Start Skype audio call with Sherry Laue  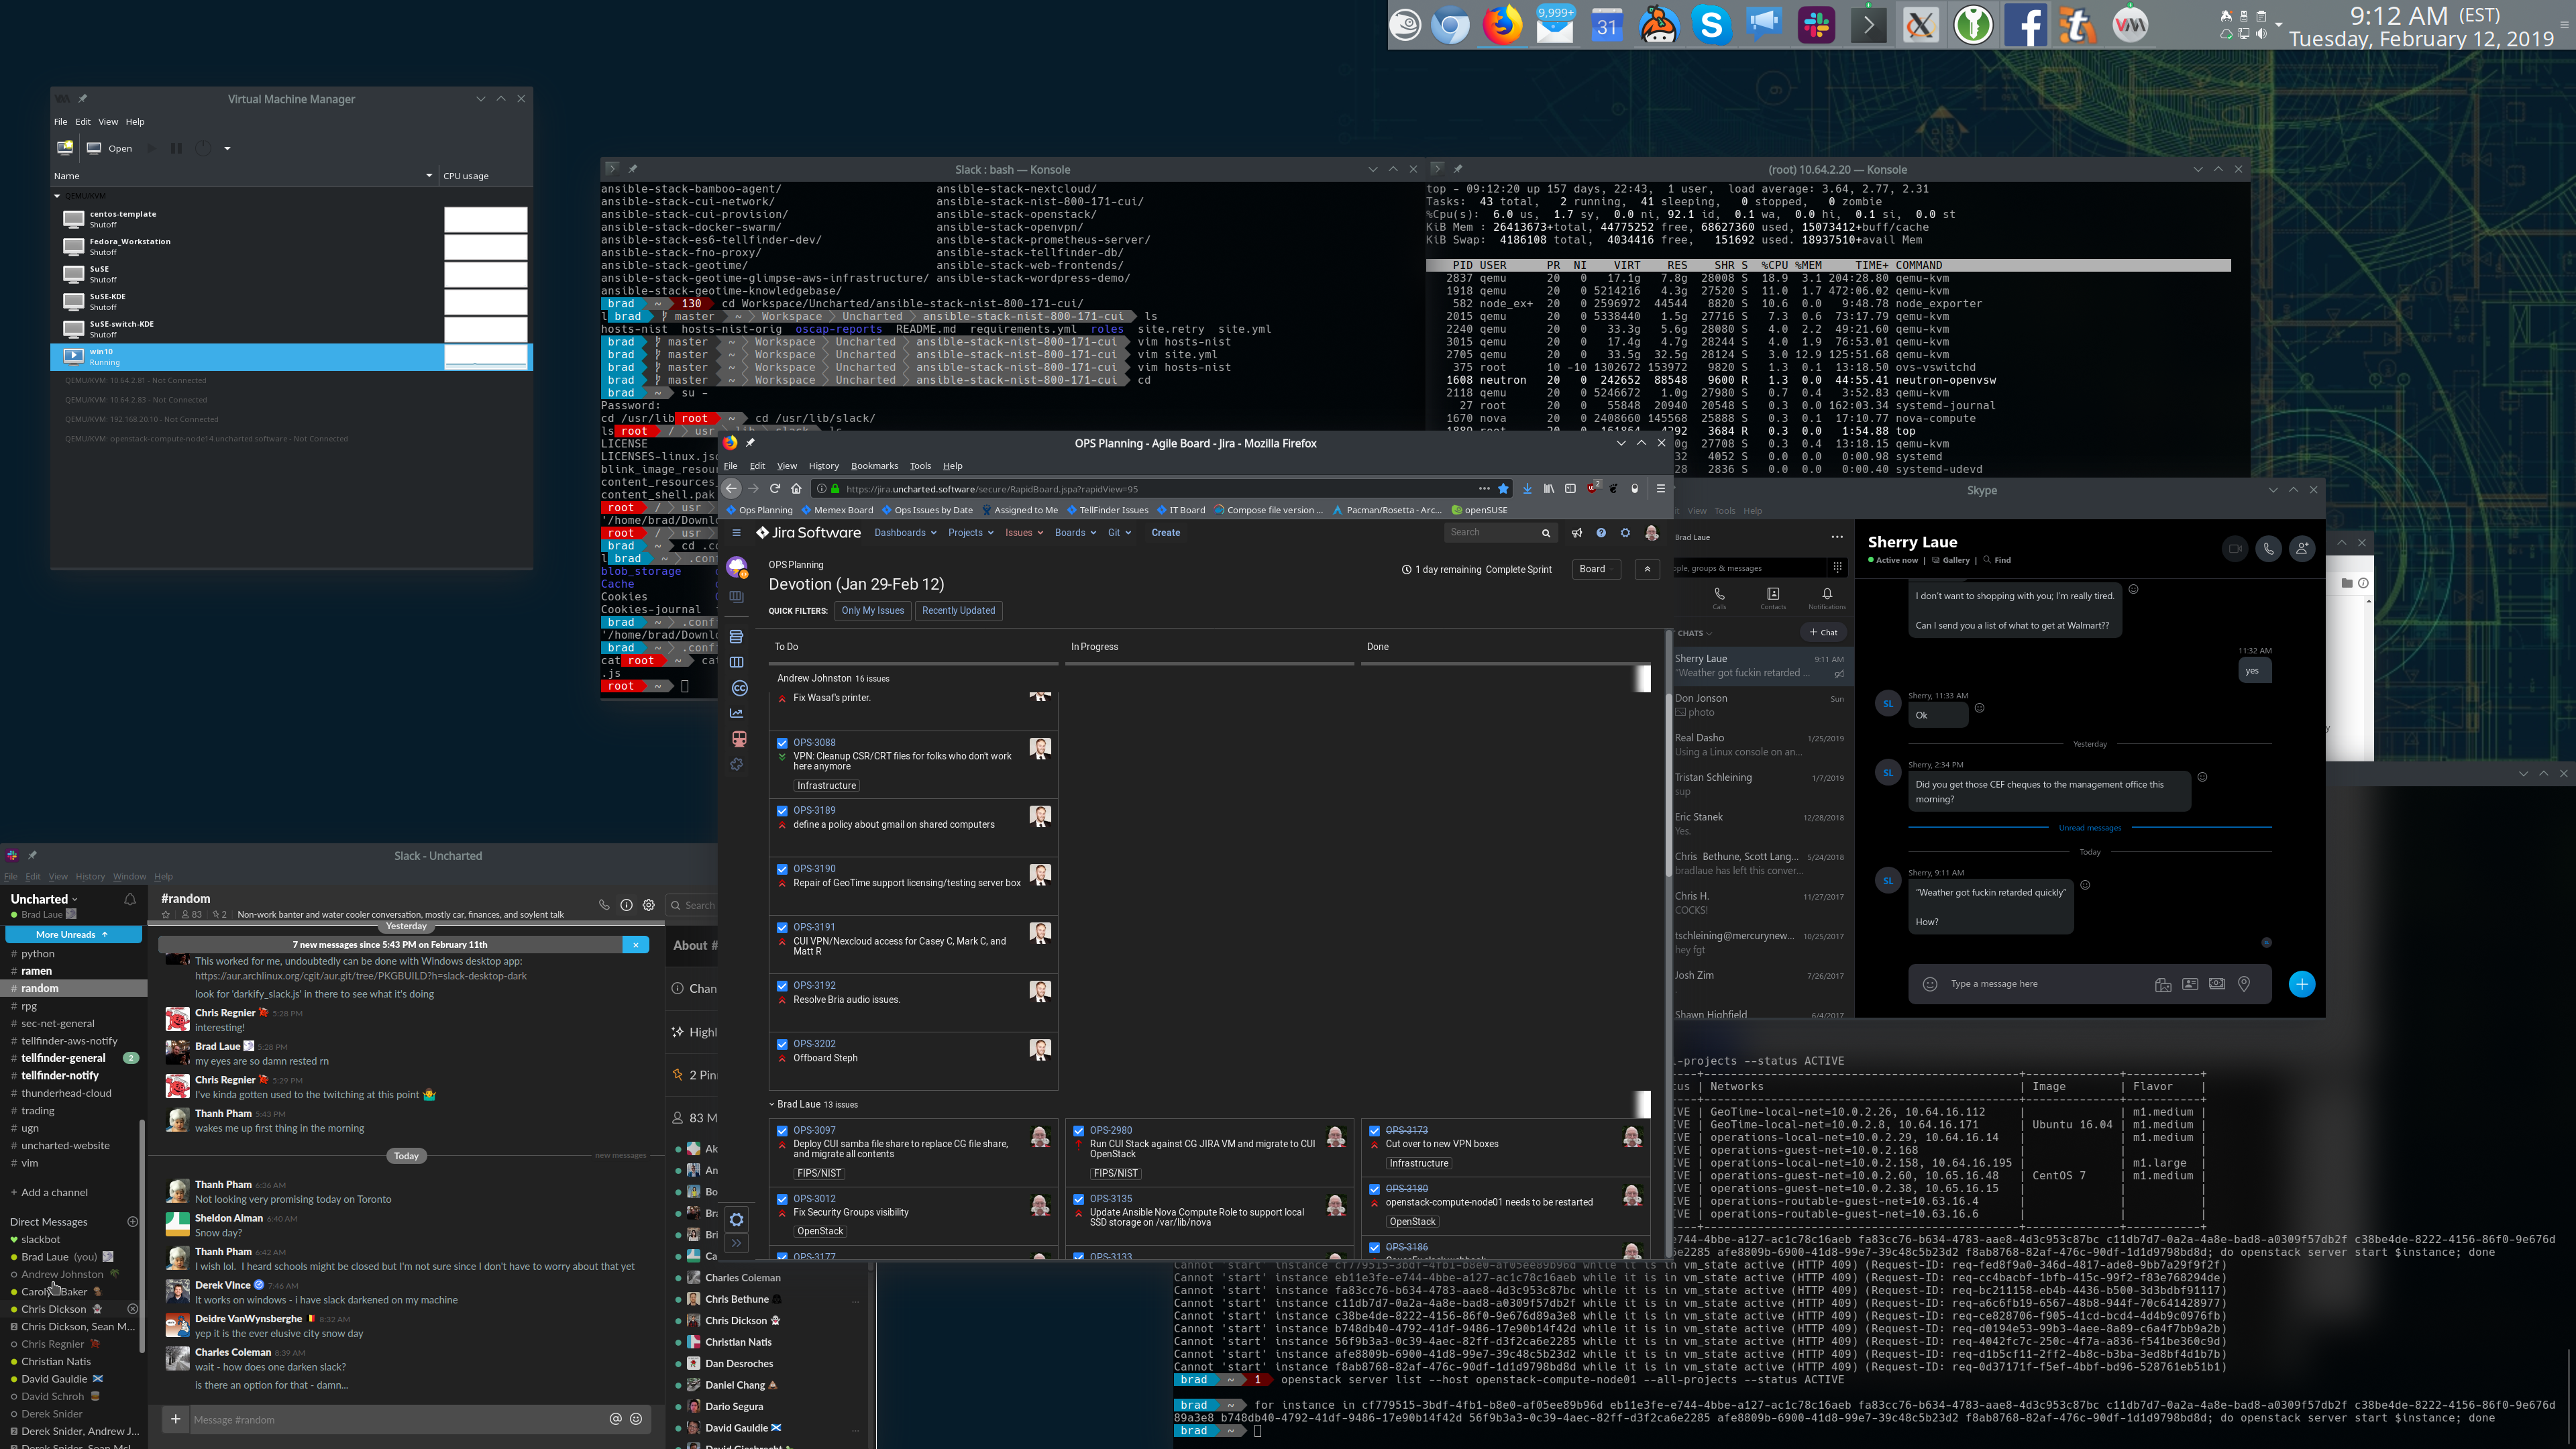tap(2268, 548)
